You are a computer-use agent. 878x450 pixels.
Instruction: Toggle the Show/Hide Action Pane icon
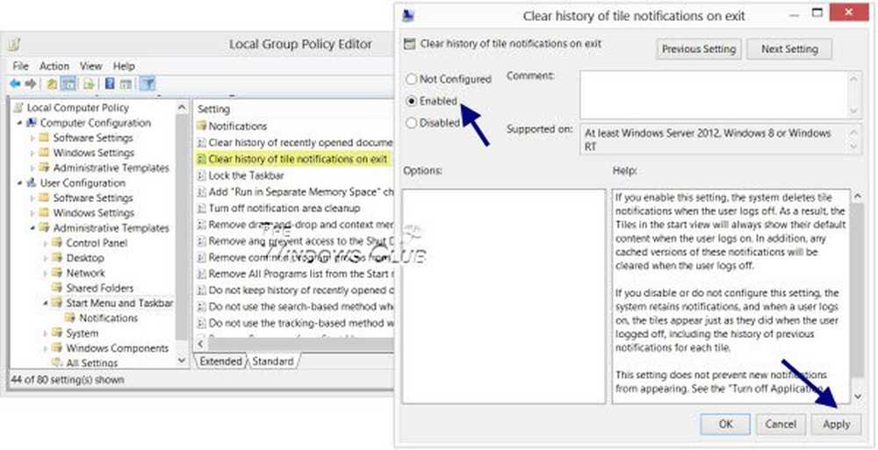pyautogui.click(x=126, y=84)
